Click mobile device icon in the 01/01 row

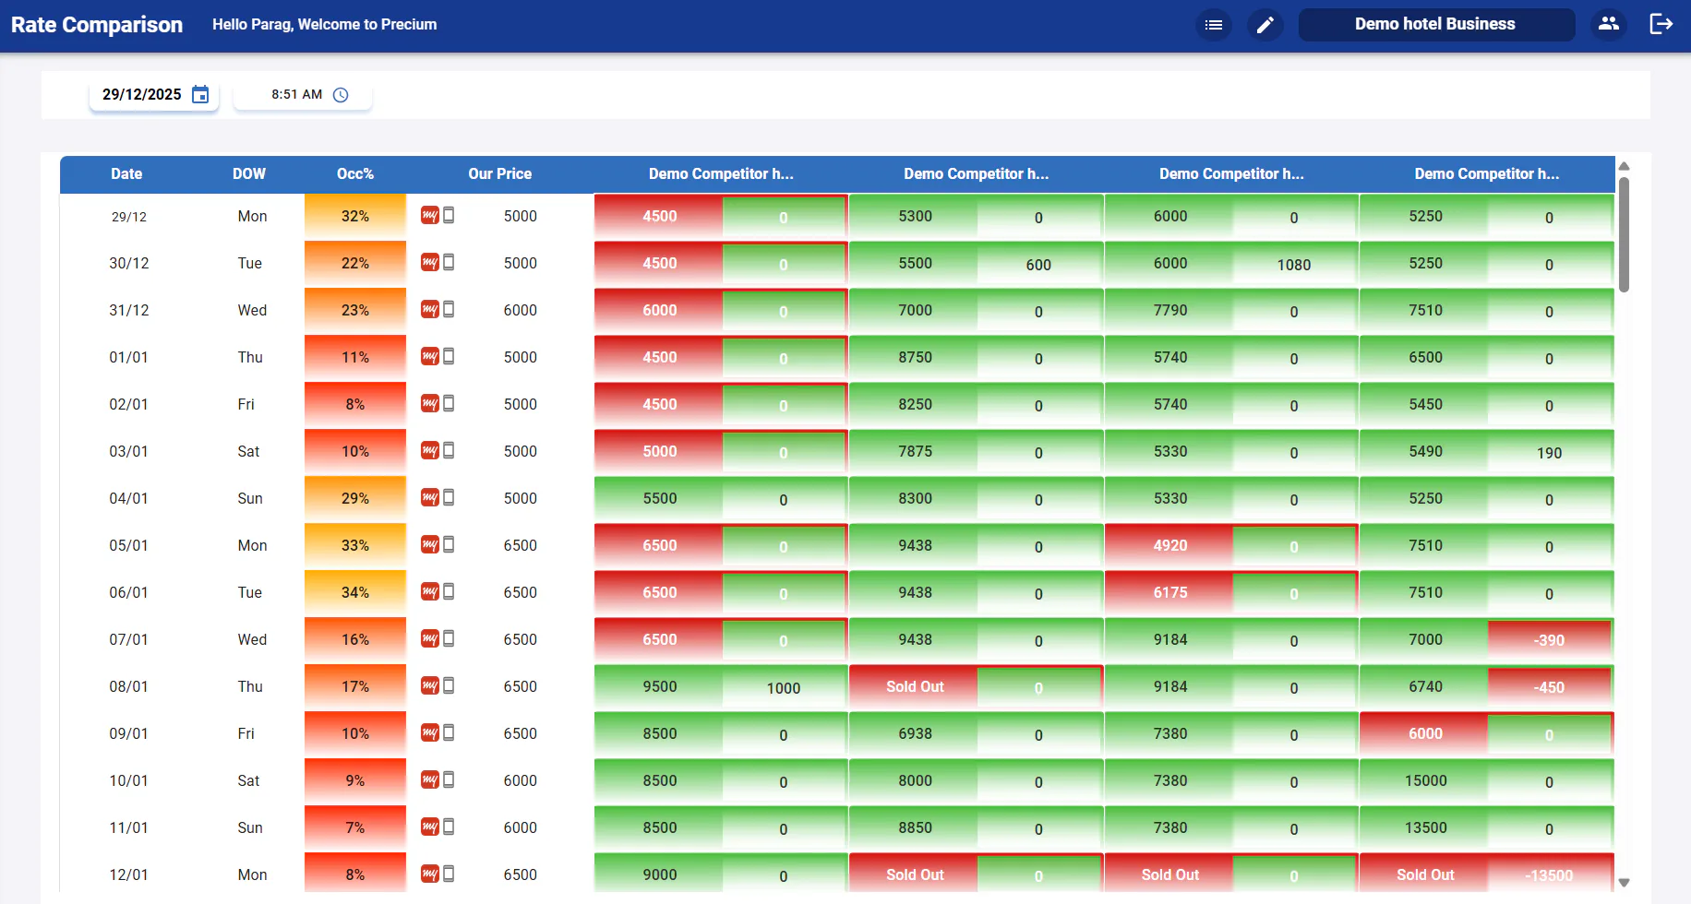point(449,356)
